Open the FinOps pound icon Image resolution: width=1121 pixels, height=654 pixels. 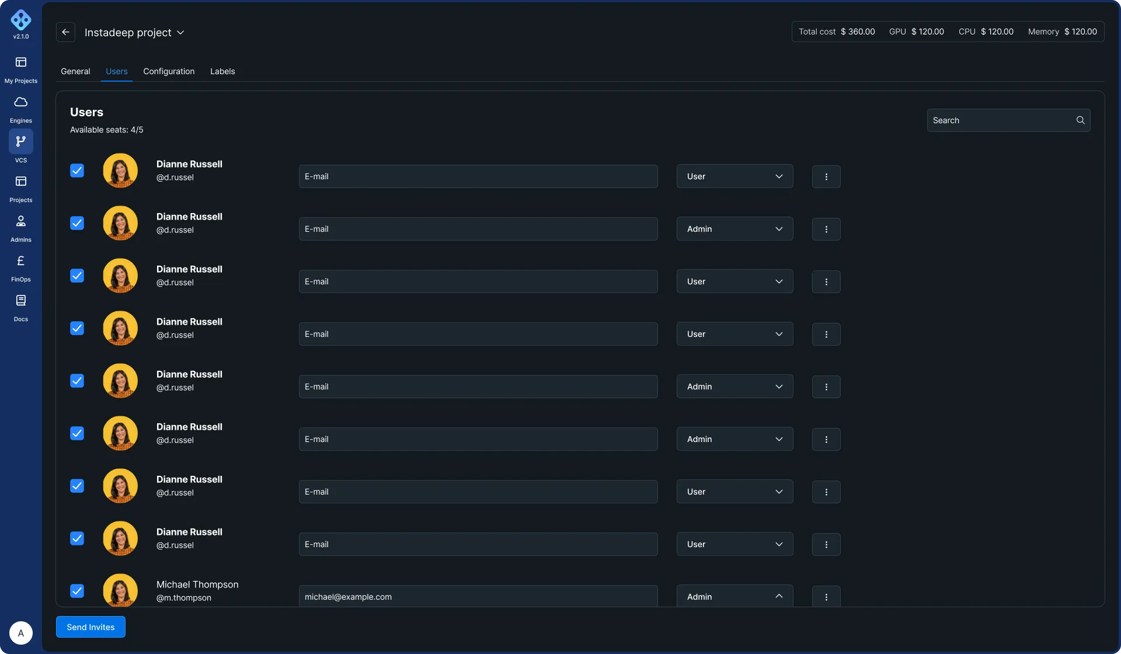click(x=21, y=261)
